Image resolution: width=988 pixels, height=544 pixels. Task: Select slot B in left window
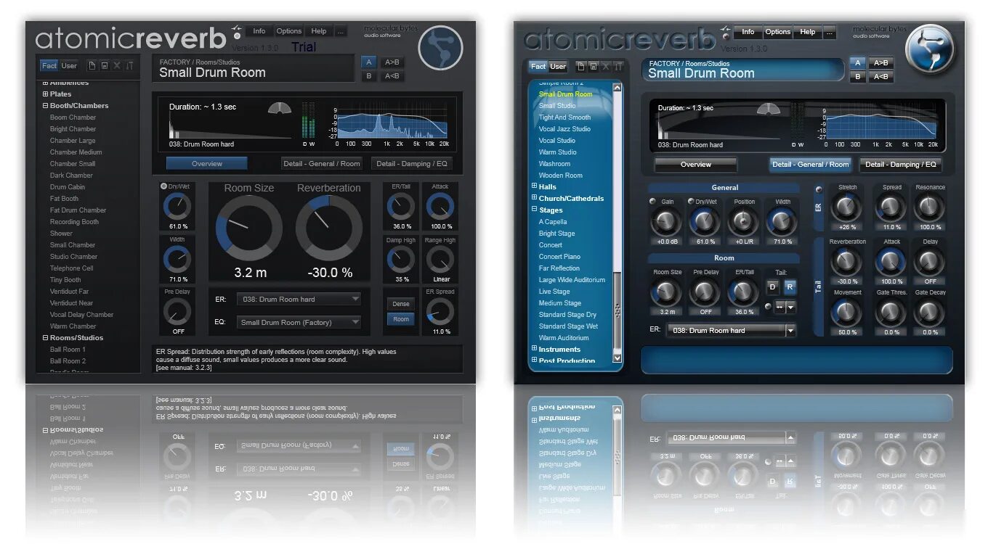click(x=368, y=76)
